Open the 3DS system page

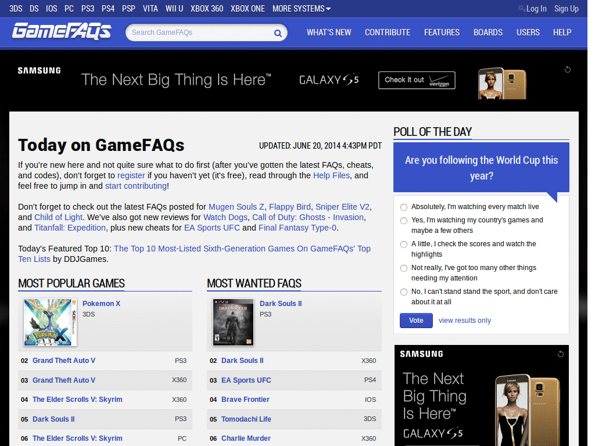coord(16,8)
